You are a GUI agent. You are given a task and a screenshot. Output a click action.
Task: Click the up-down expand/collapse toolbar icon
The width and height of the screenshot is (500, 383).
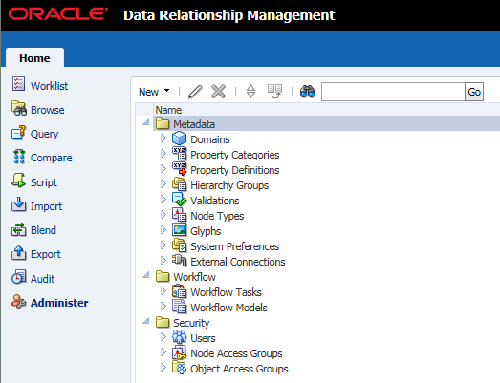click(x=251, y=92)
